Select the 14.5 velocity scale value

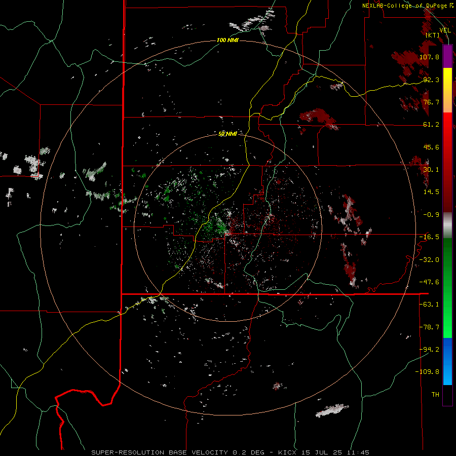(x=431, y=192)
